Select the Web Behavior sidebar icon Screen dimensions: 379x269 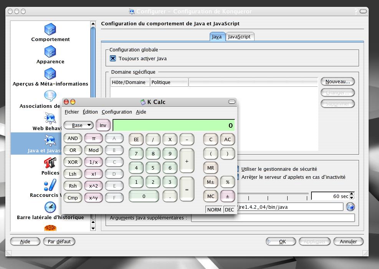(x=50, y=118)
